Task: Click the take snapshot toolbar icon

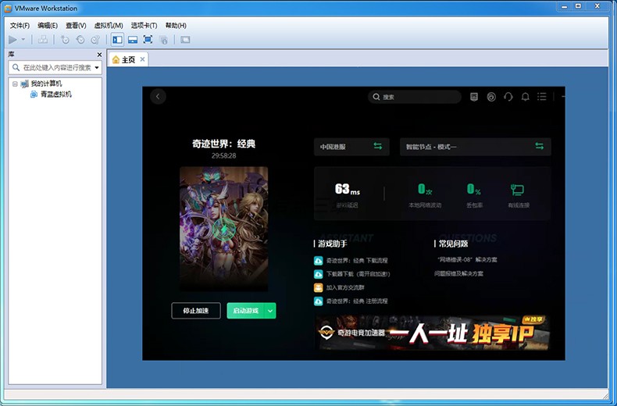Action: point(65,39)
